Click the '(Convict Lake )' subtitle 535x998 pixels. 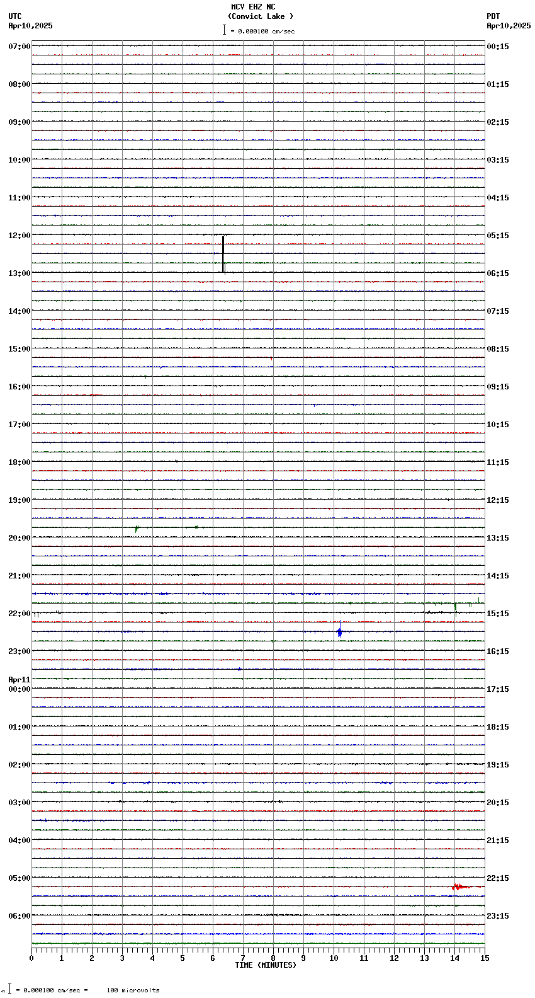point(261,16)
